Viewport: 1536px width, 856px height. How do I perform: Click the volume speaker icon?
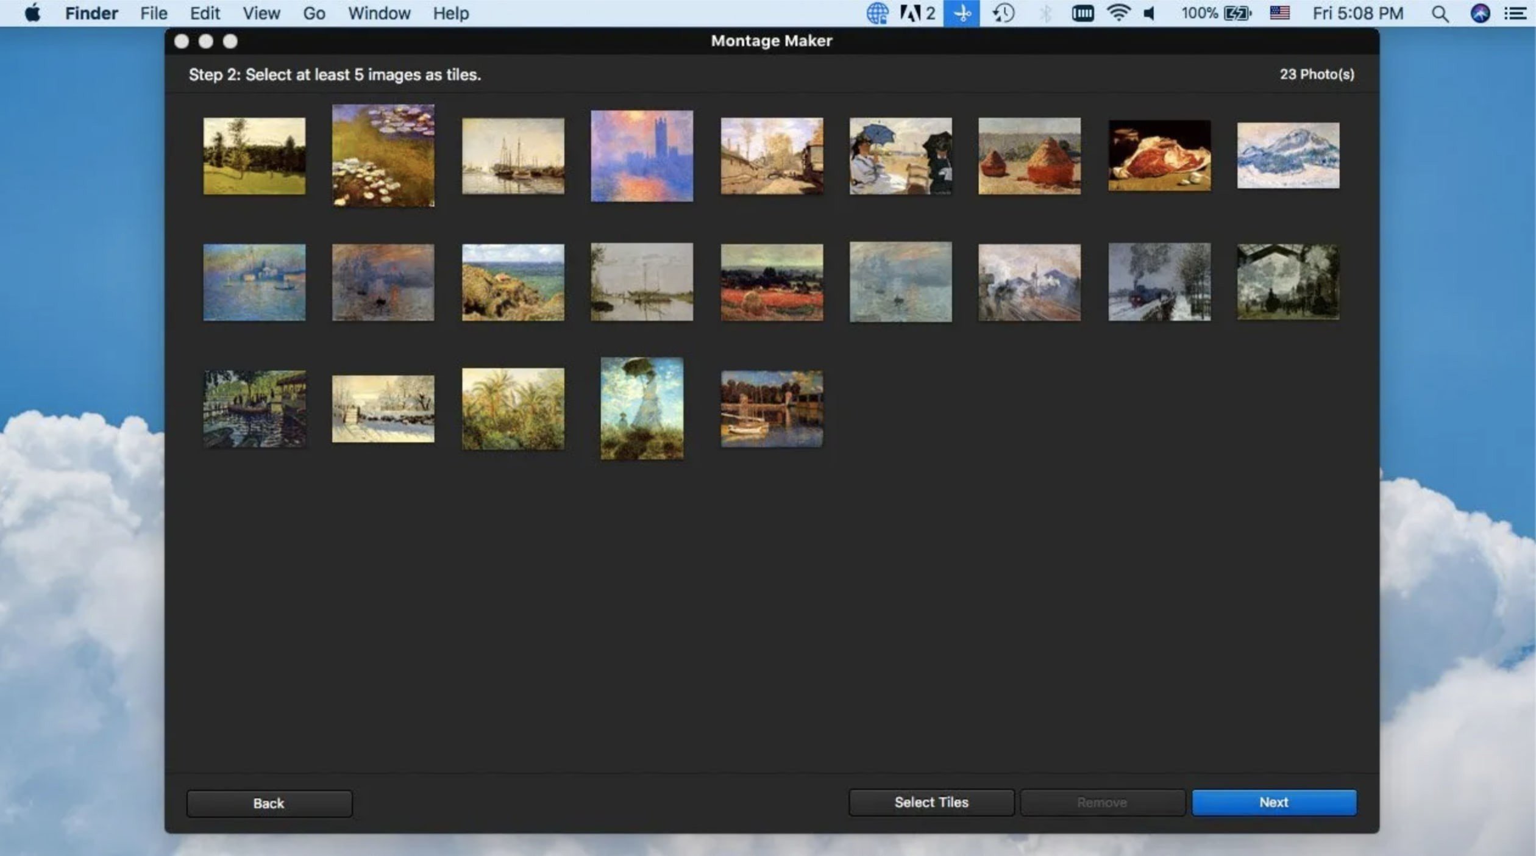tap(1150, 13)
